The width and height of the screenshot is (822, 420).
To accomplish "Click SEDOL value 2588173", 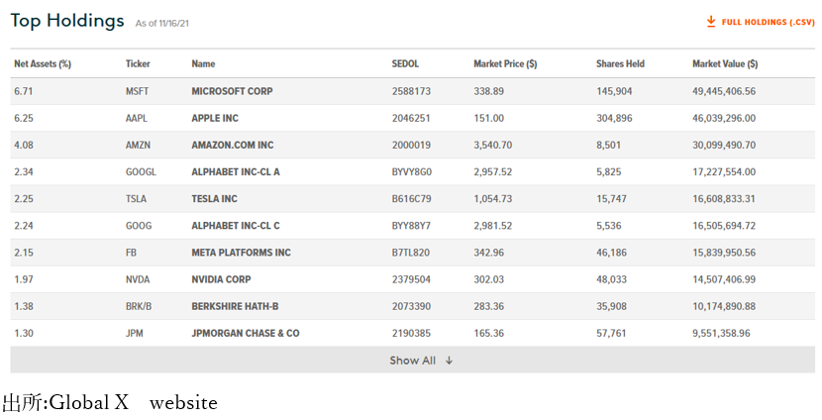I will tap(412, 91).
